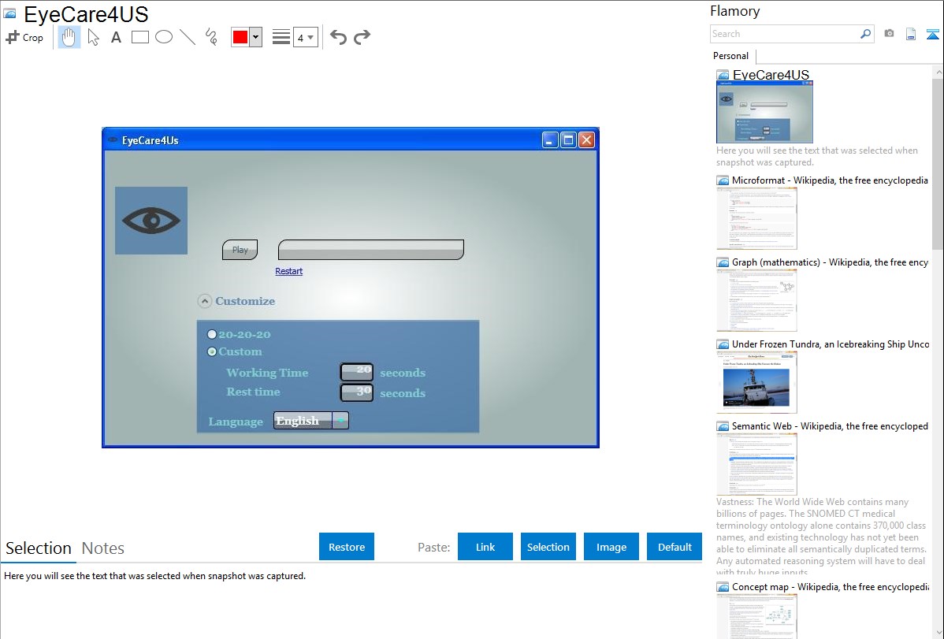
Task: Choose the text annotation tool
Action: coord(116,37)
